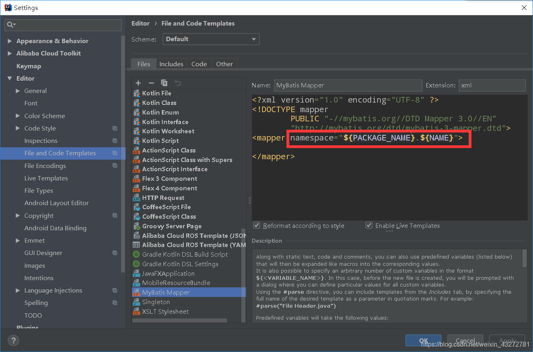Expand Appearance & Behavior settings section
The image size is (533, 352).
pos(10,41)
